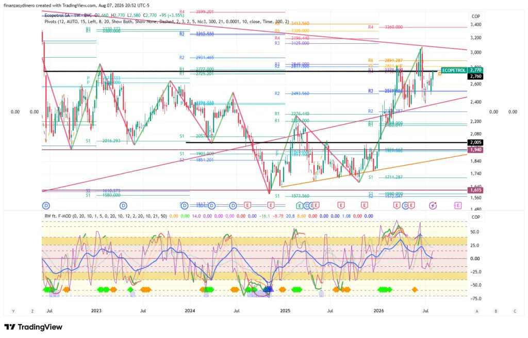Click the -75.0 tick on the oscillator axis
Image resolution: width=528 pixels, height=338 pixels.
pos(475,299)
